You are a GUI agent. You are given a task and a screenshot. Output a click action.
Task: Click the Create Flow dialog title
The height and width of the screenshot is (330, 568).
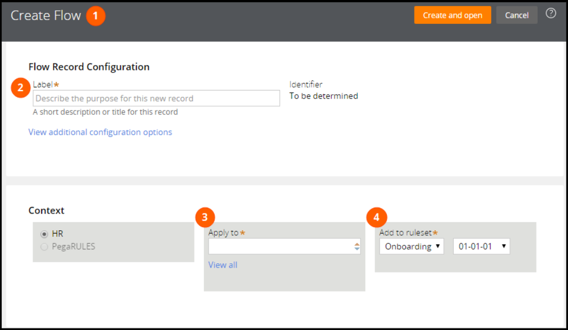pos(46,16)
